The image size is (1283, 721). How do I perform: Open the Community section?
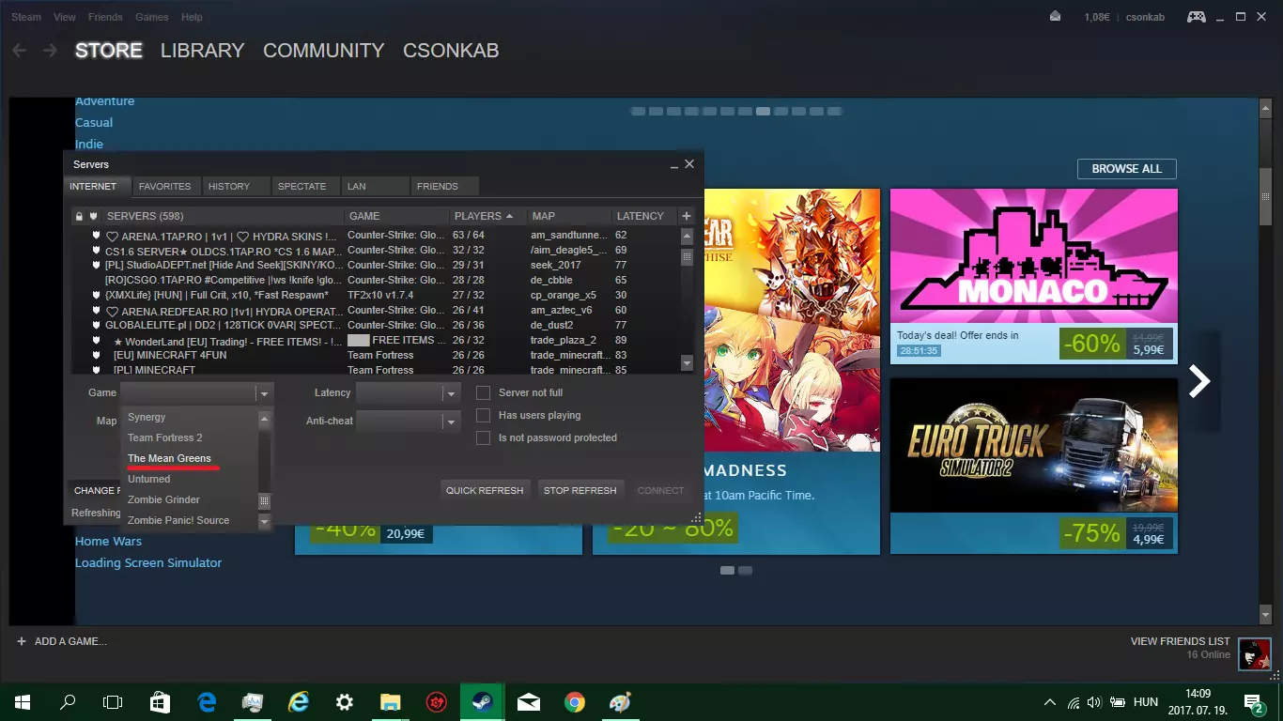coord(324,51)
